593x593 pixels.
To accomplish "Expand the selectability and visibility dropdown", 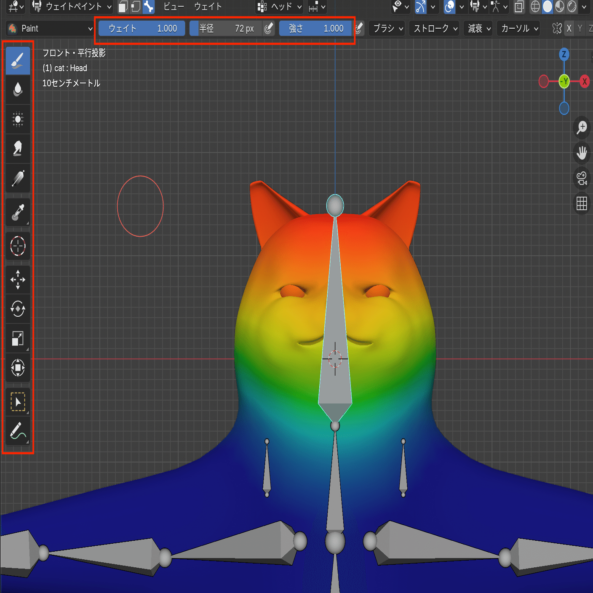I will (401, 6).
